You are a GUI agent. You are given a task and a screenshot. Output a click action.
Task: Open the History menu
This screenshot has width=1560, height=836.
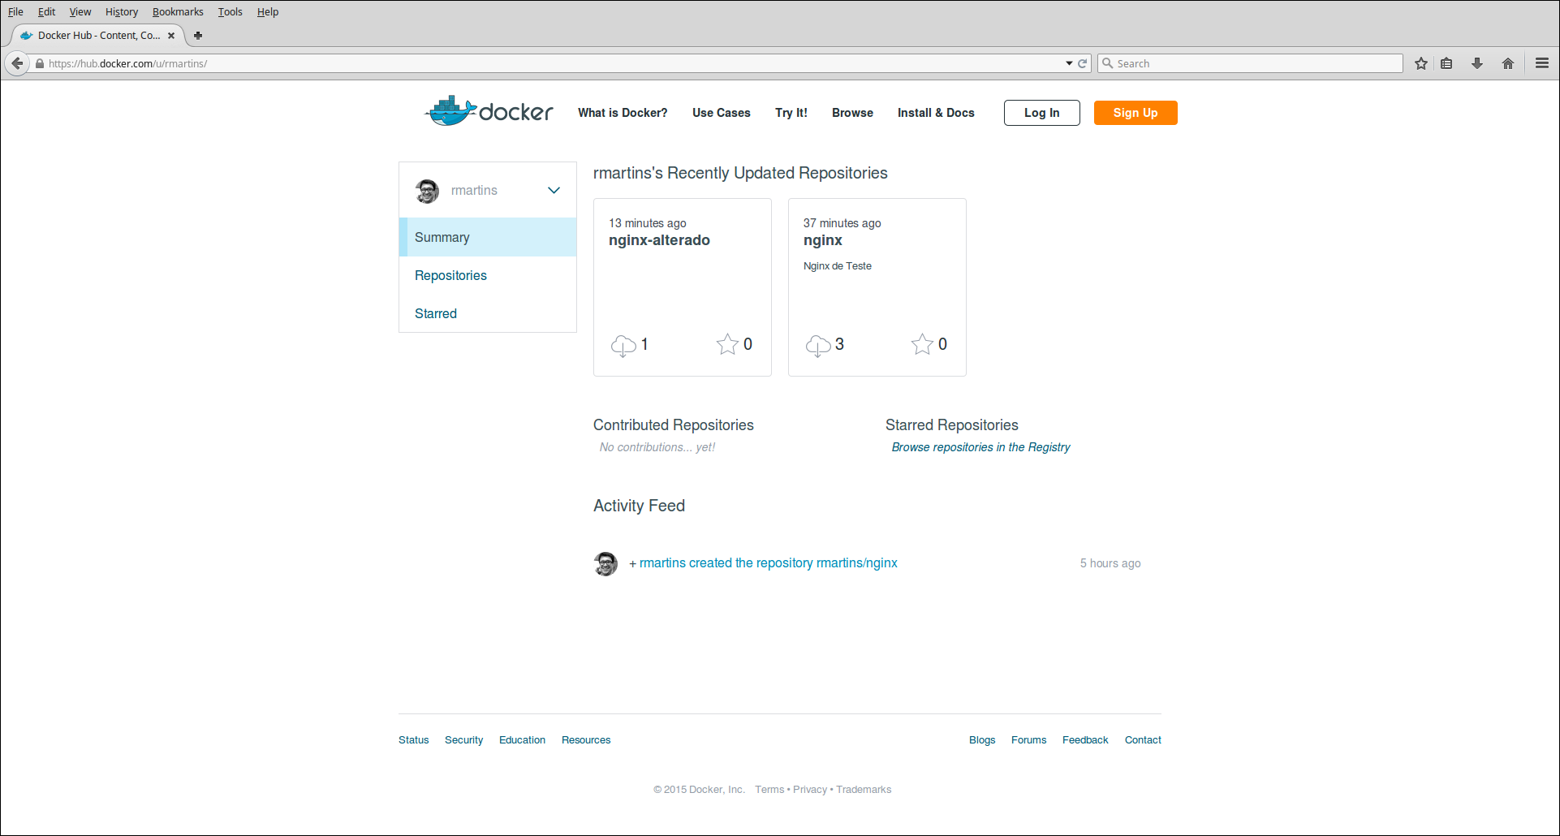(121, 11)
